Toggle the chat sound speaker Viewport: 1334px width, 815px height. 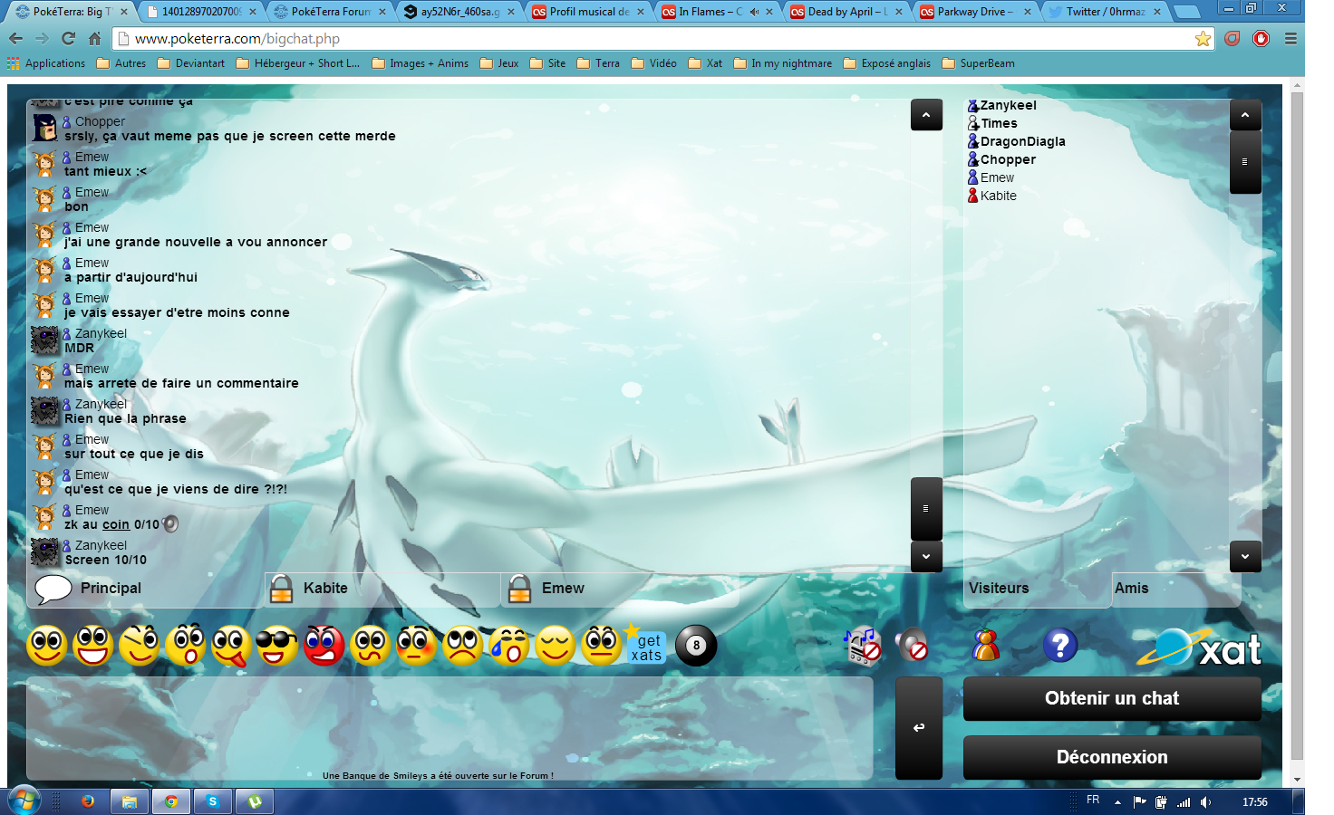tap(912, 646)
